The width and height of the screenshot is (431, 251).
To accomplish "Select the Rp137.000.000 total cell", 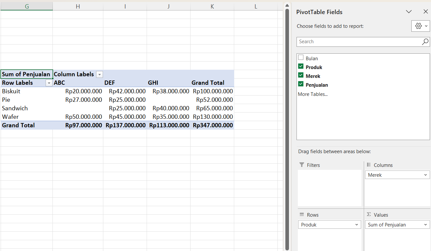I will tap(125, 125).
